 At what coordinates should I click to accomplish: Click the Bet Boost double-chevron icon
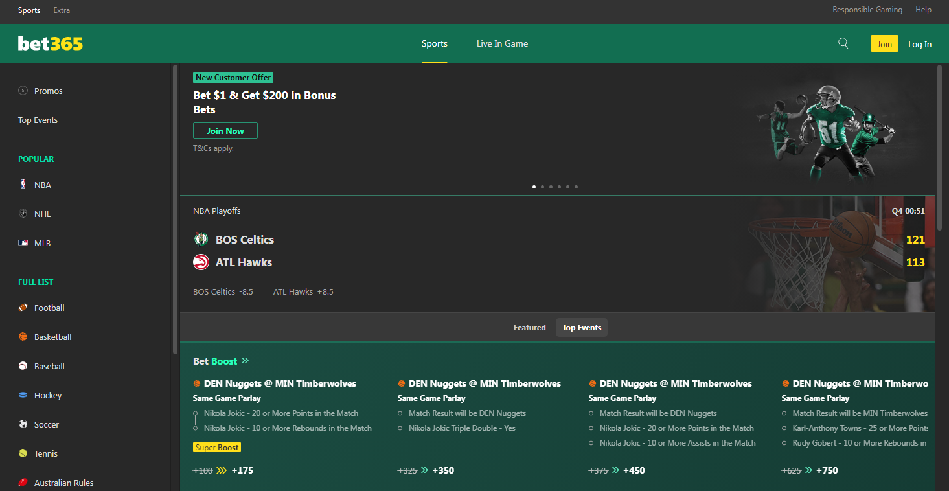[x=245, y=361]
